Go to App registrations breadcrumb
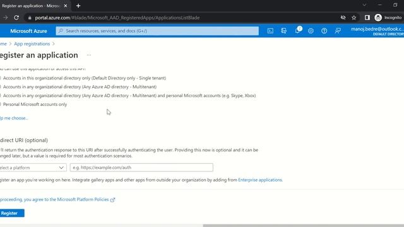404x227 pixels. click(32, 44)
